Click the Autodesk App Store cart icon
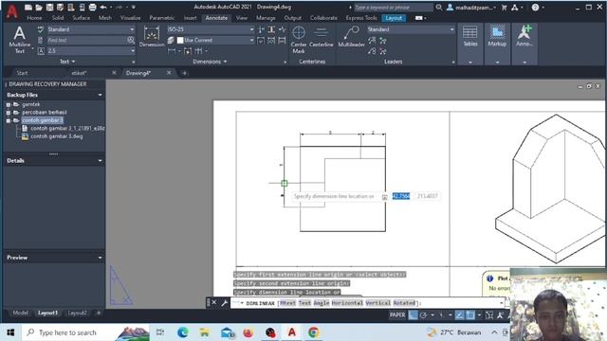Viewport: 607px width, 341px height. click(x=504, y=8)
